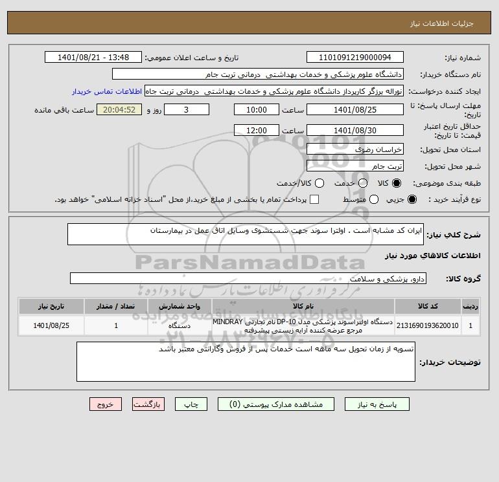Click the نام کالا column header
This screenshot has width=499, height=482.
click(x=303, y=306)
